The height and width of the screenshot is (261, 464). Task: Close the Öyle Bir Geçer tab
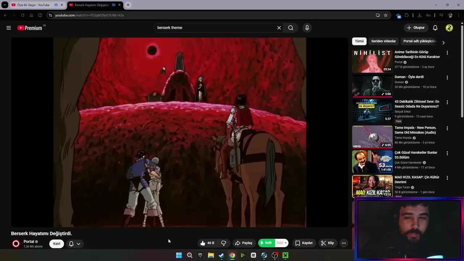(x=62, y=5)
